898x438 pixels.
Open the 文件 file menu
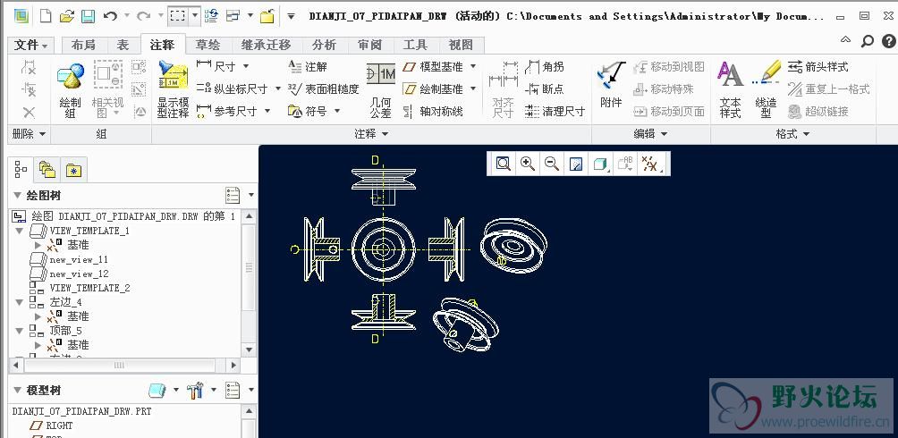pyautogui.click(x=30, y=45)
